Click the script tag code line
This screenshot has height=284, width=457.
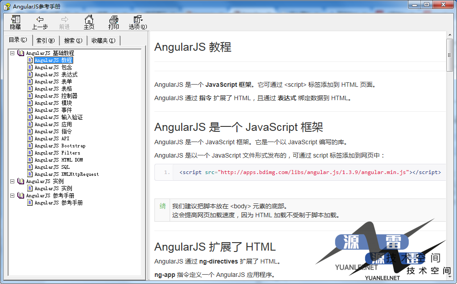[310, 172]
